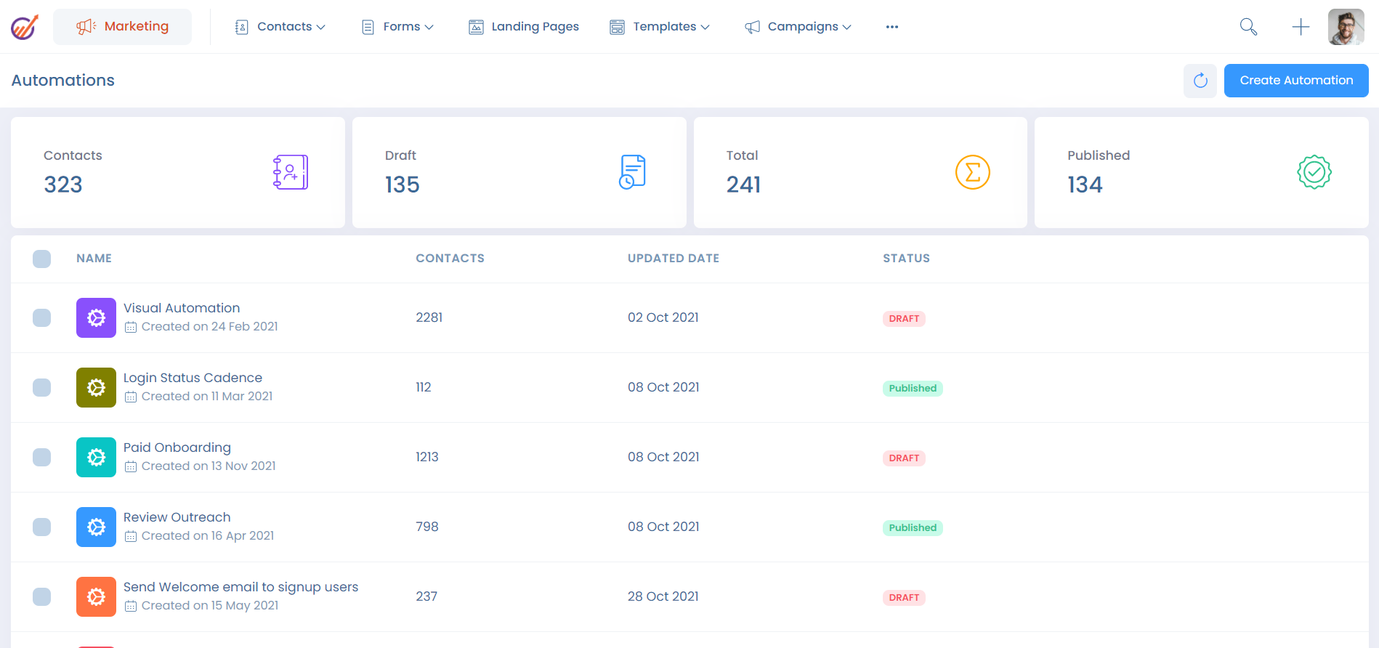
Task: Click the Total card value 241
Action: (x=743, y=185)
